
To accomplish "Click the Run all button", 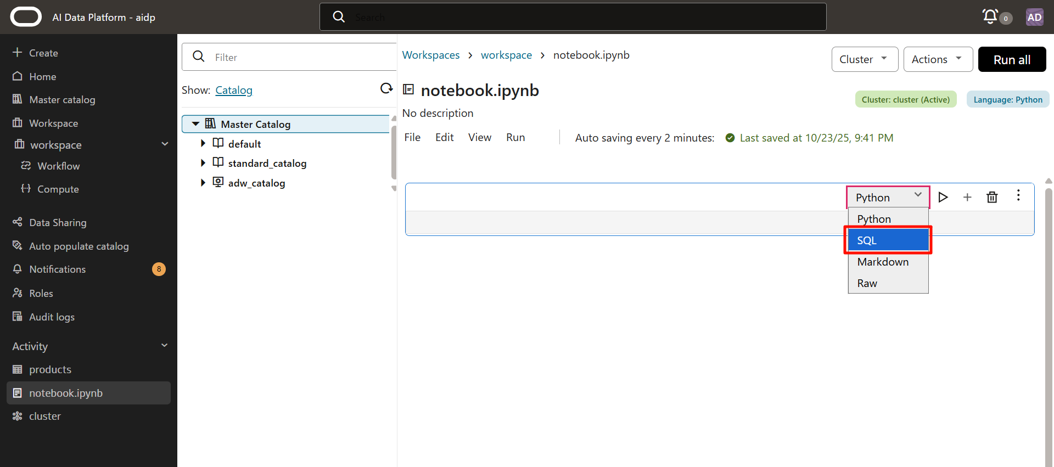I will click(1012, 59).
